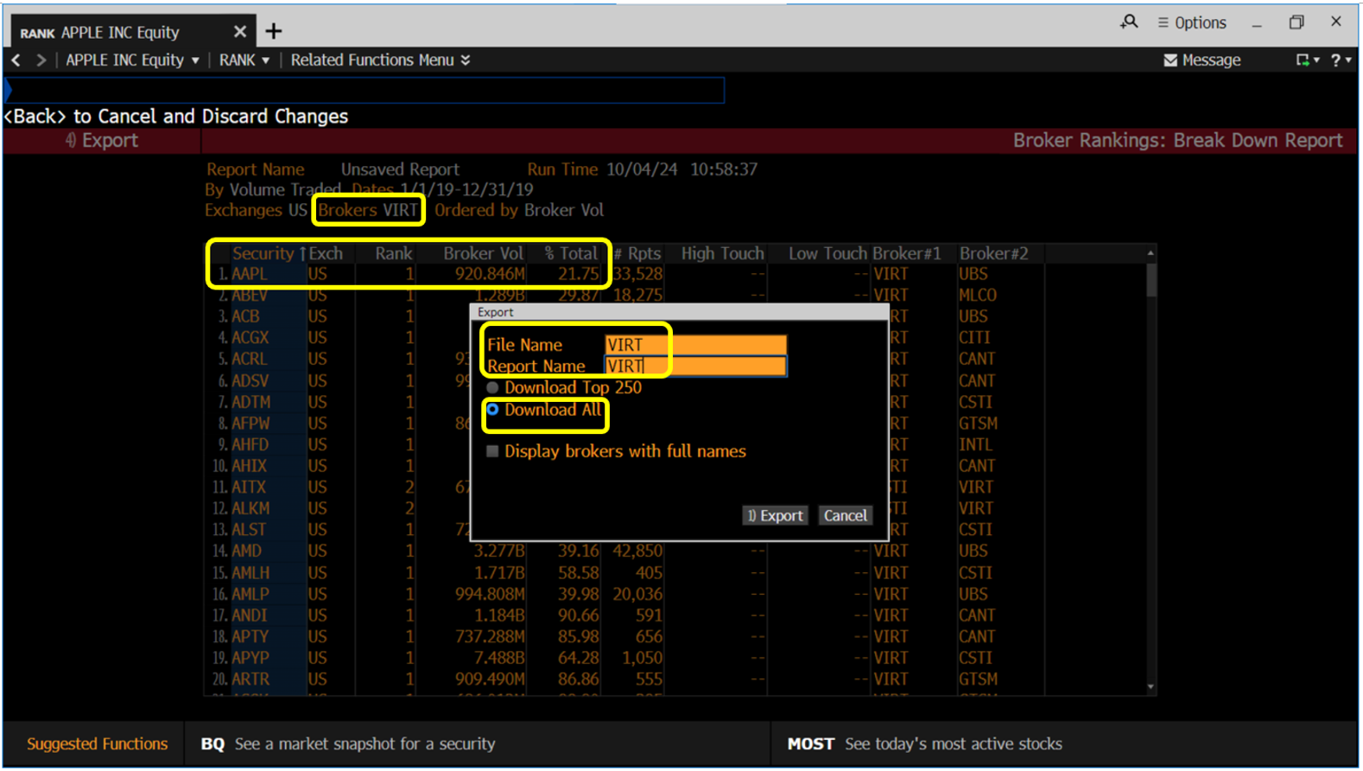The width and height of the screenshot is (1363, 771).
Task: Expand the Related Functions Menu
Action: (380, 61)
